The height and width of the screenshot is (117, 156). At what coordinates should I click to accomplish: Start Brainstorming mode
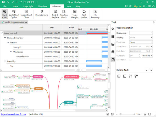[x=42, y=13]
